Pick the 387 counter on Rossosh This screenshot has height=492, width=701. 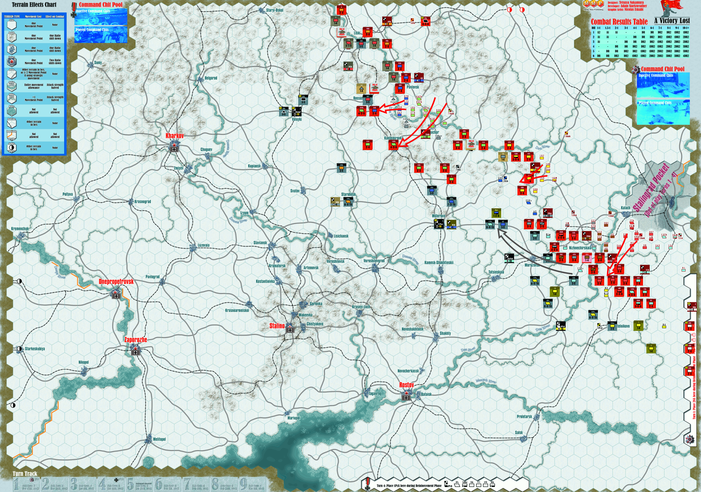pyautogui.click(x=368, y=100)
